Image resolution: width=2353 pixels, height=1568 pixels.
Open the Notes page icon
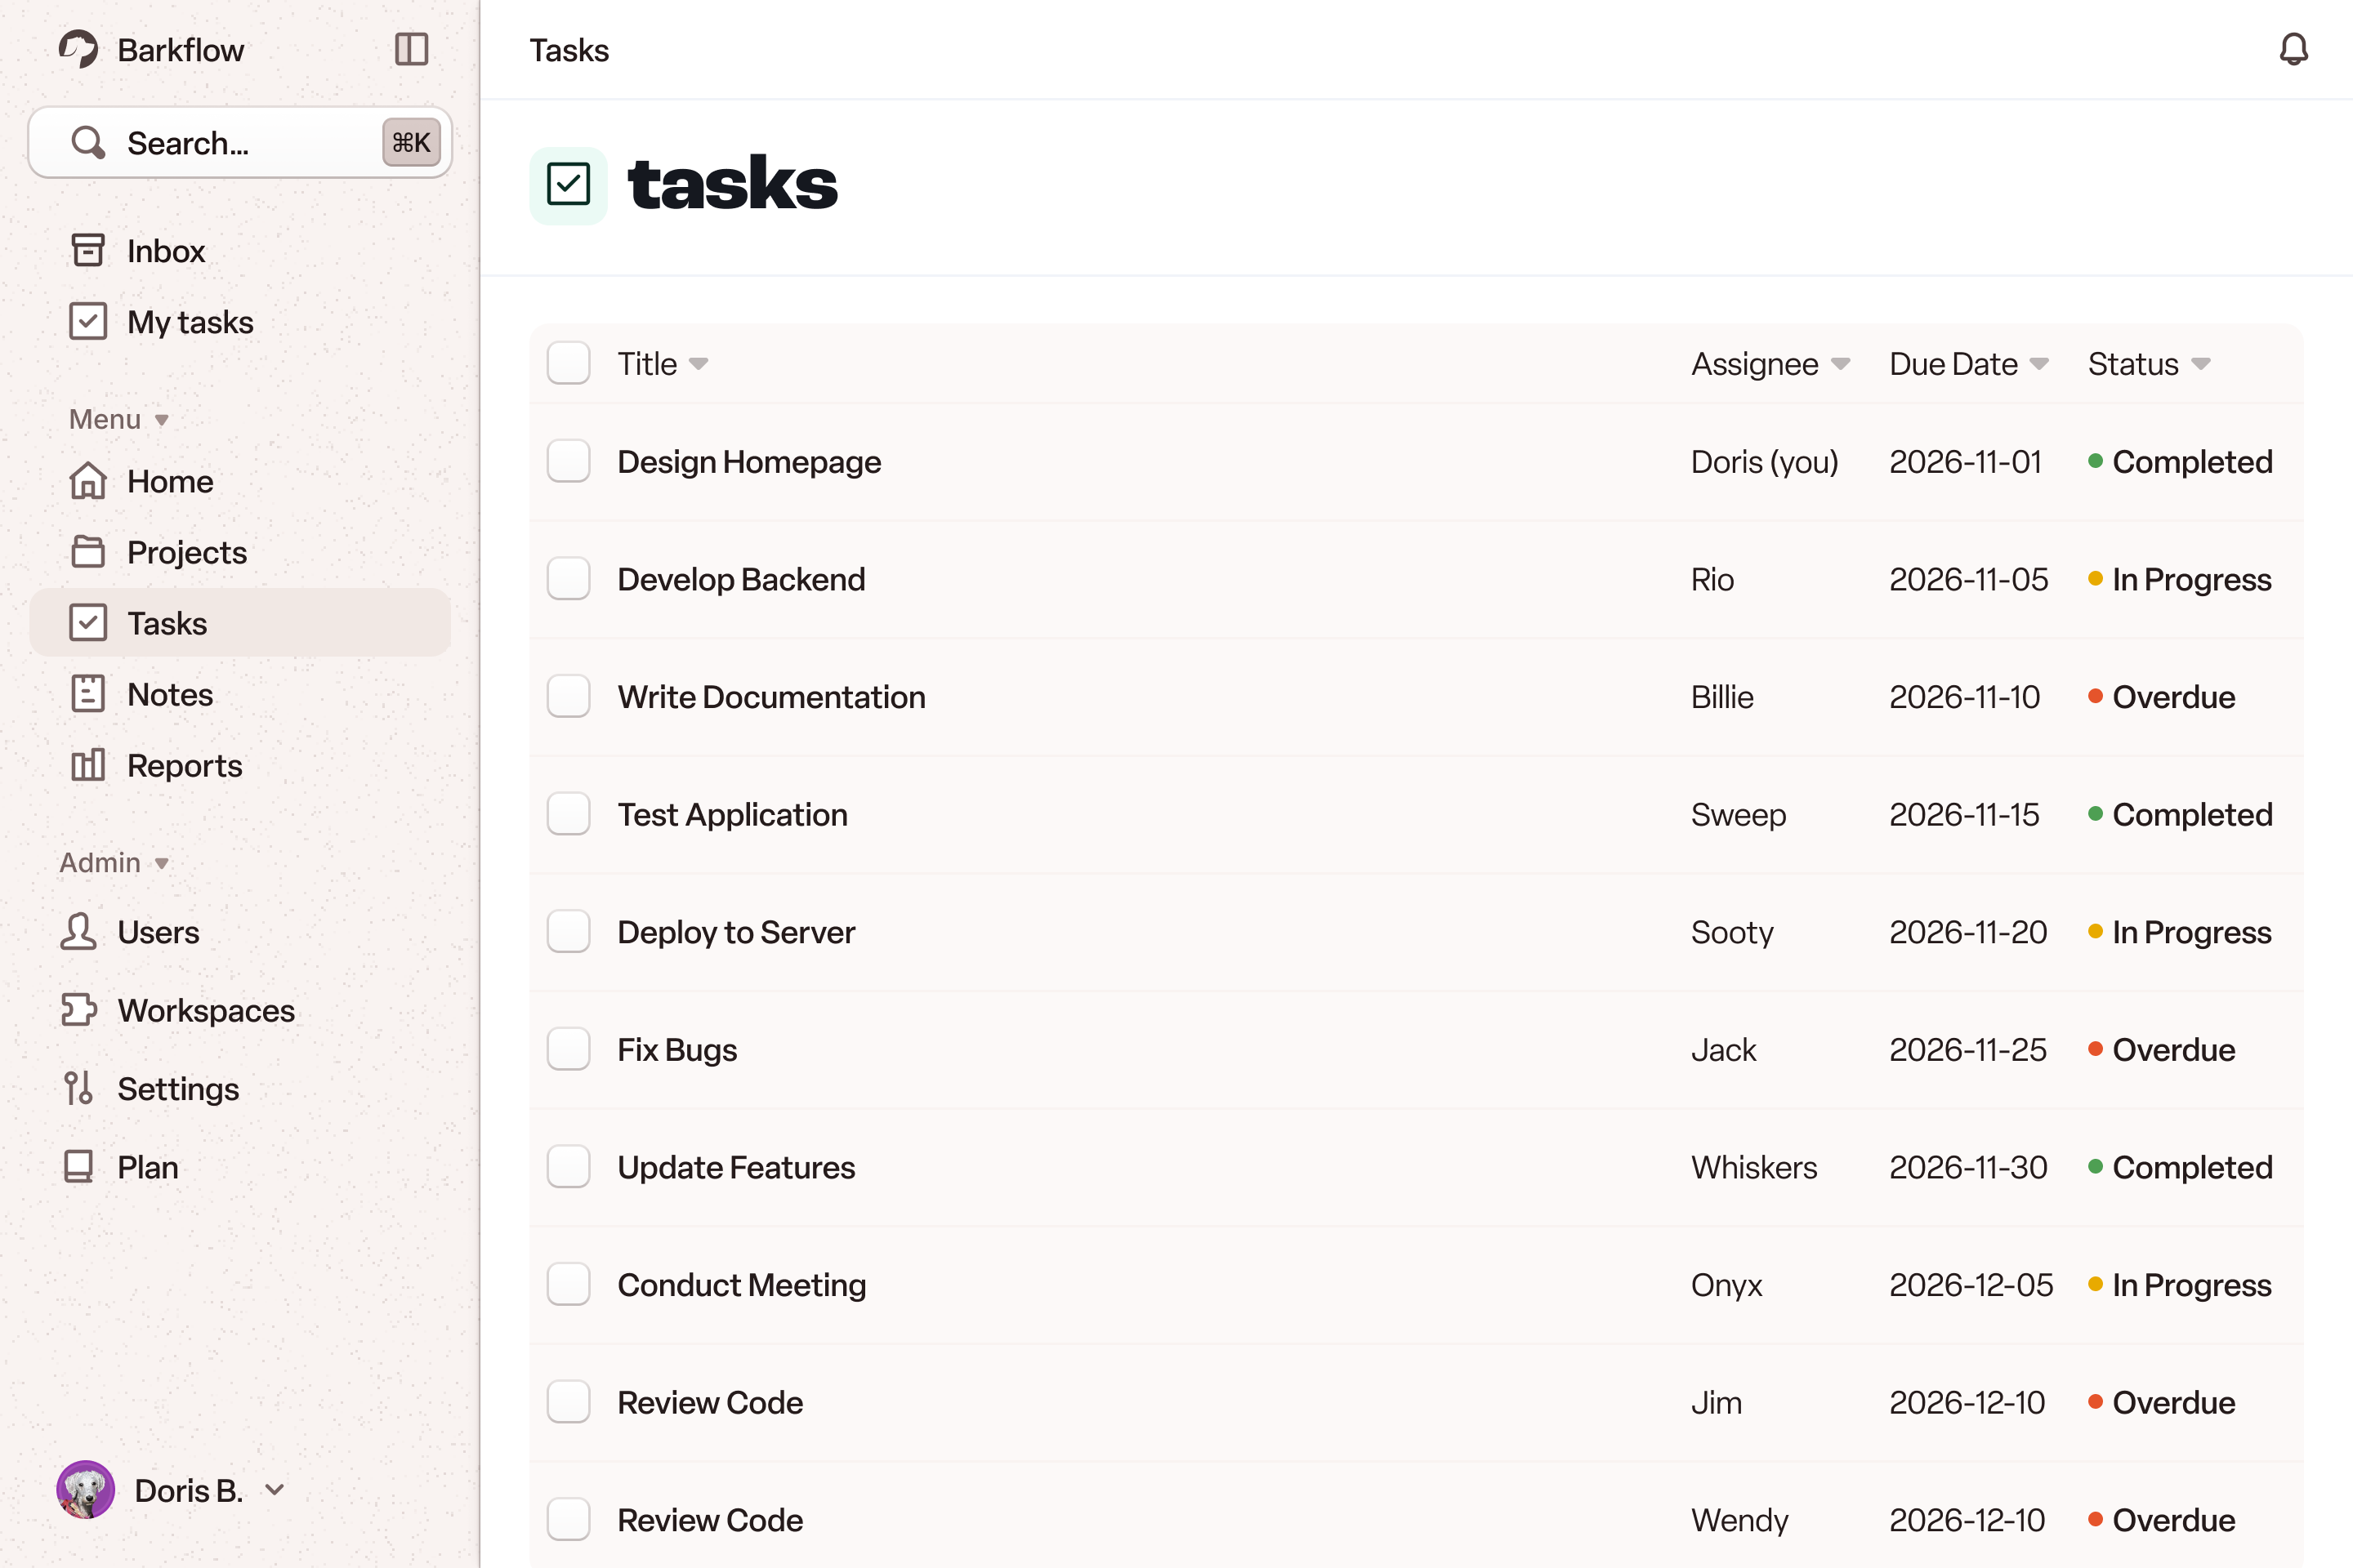(x=88, y=694)
